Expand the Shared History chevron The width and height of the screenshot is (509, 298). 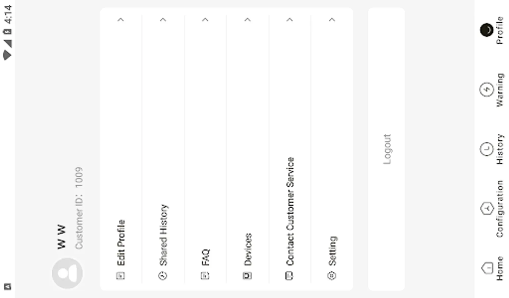(x=163, y=20)
